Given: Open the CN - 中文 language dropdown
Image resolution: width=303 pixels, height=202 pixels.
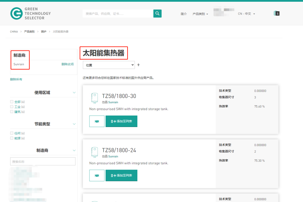Looking at the screenshot, I should (x=246, y=14).
